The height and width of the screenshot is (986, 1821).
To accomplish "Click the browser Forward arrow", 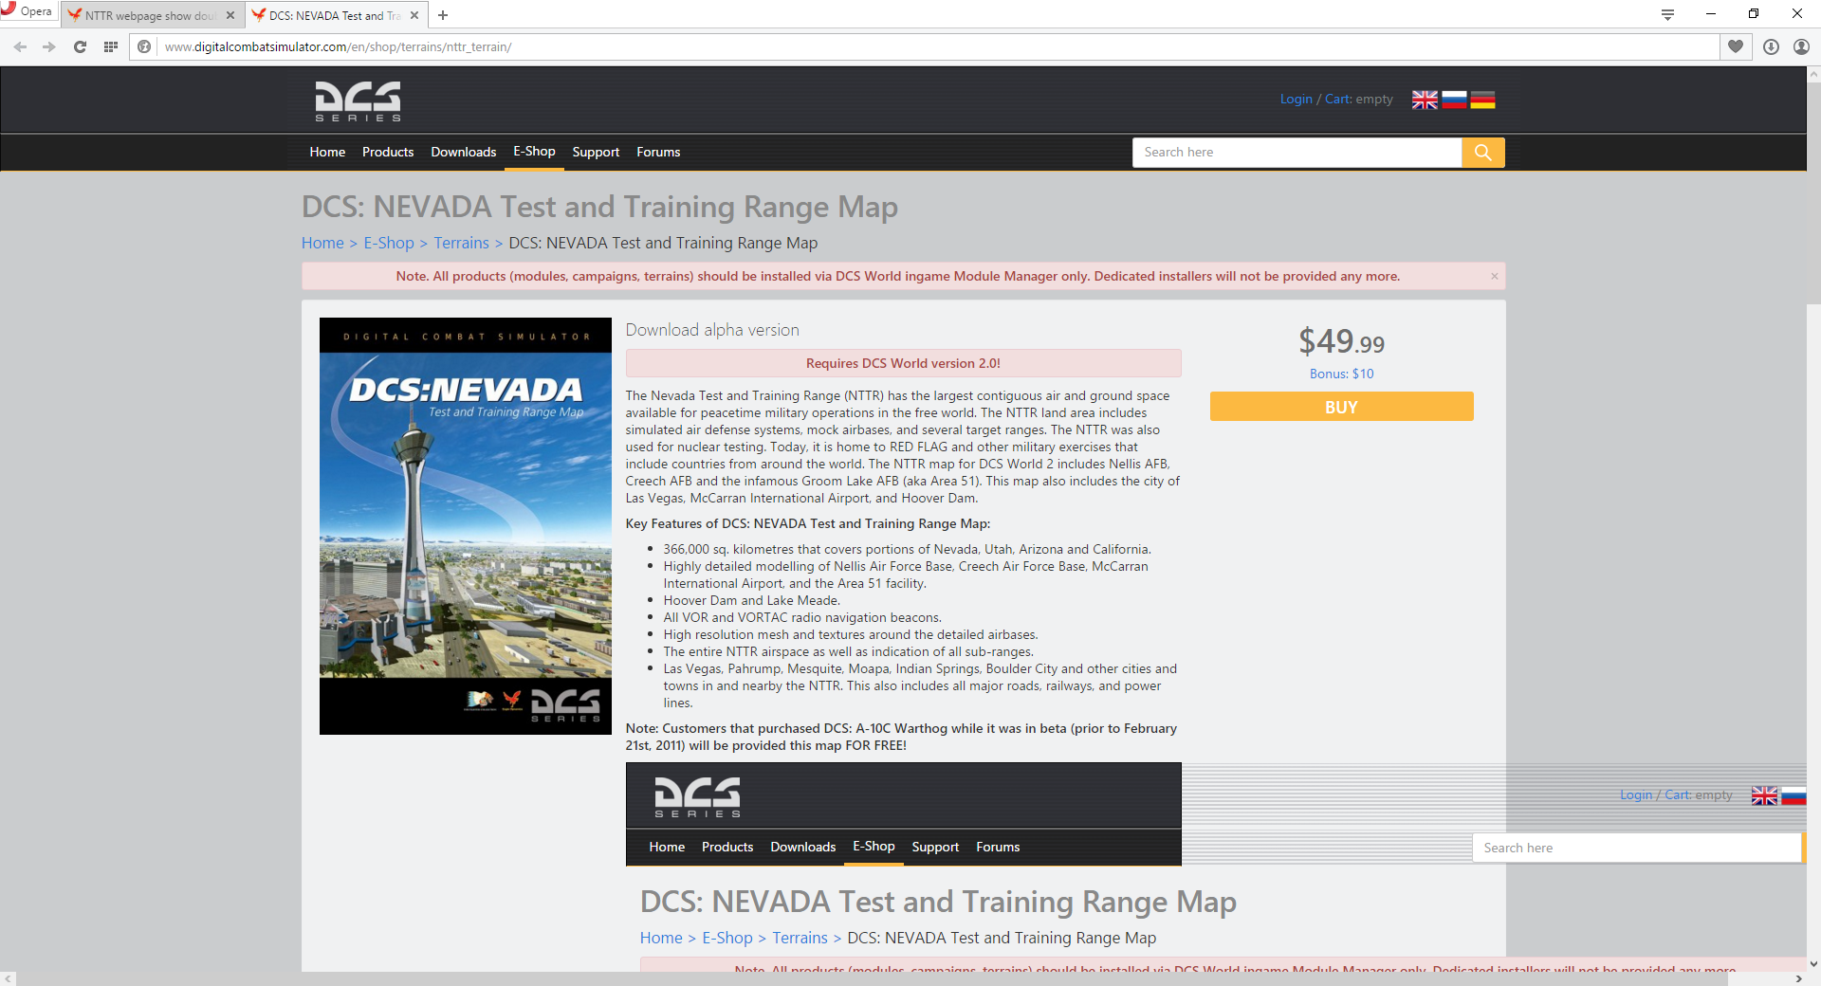I will (49, 46).
